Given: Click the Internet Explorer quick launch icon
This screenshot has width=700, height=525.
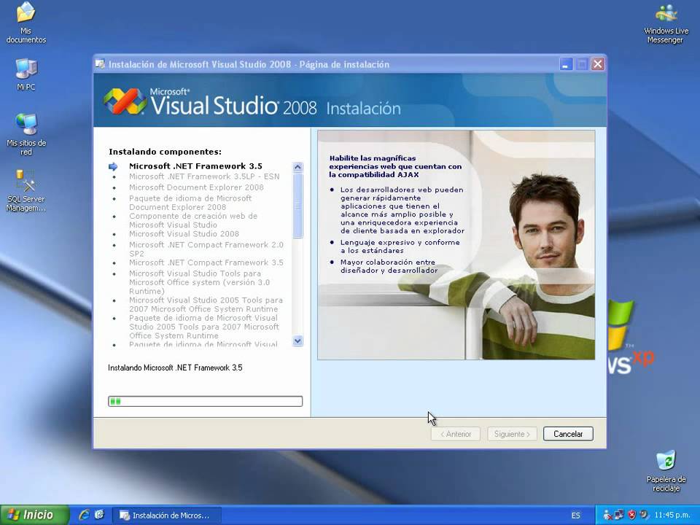Looking at the screenshot, I should pyautogui.click(x=84, y=515).
